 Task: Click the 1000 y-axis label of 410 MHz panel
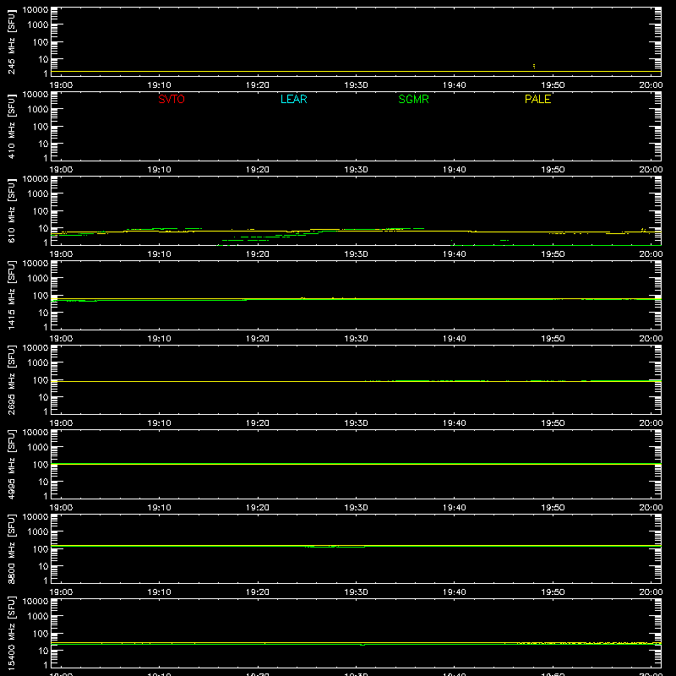[38, 110]
